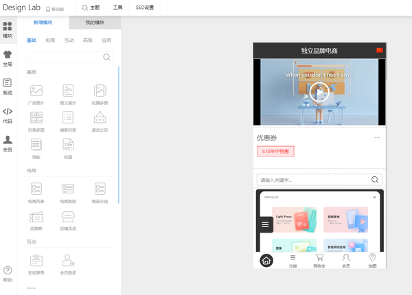Open the 工具 menu in top bar

click(117, 8)
